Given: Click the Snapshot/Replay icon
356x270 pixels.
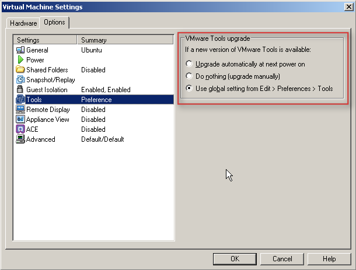Looking at the screenshot, I should coord(20,80).
